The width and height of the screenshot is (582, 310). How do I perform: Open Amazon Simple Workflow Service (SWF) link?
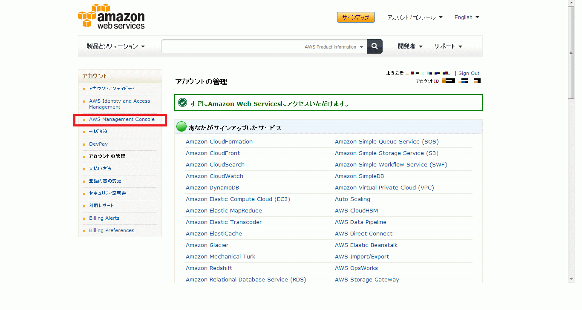pos(391,165)
